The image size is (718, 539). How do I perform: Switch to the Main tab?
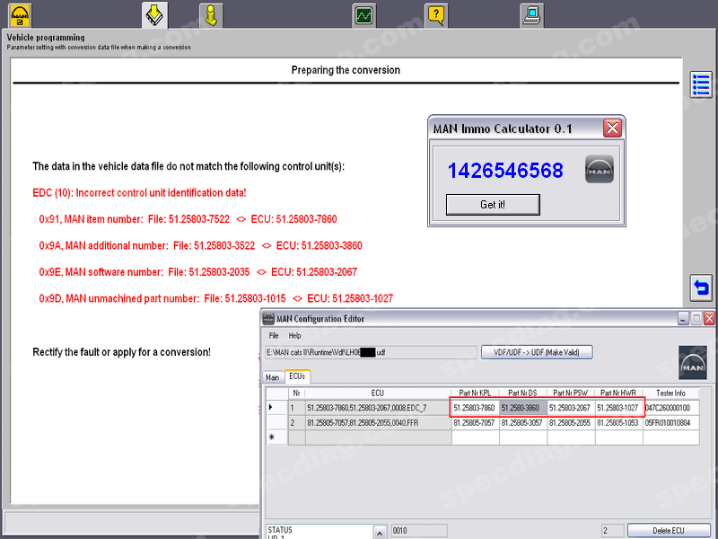273,377
